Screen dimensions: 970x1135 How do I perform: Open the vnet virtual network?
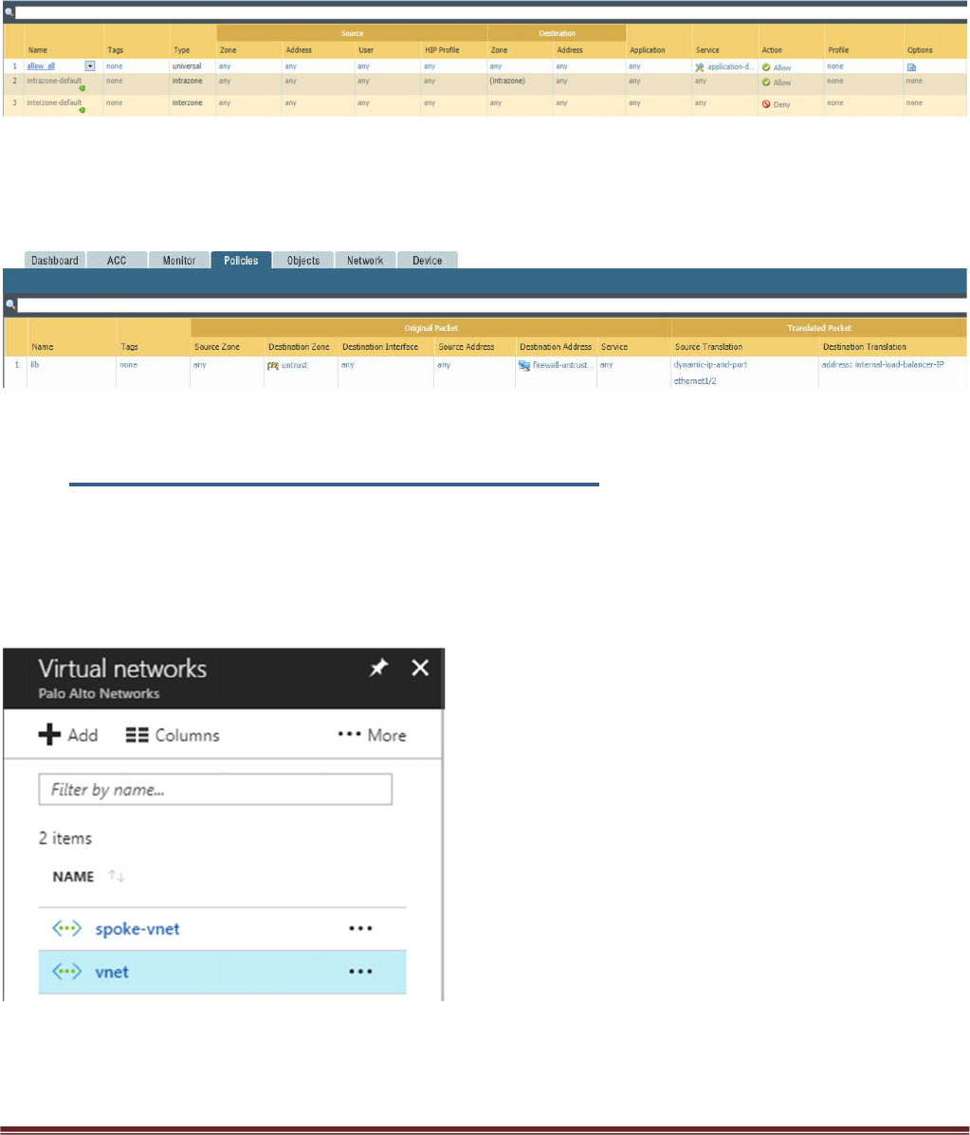pos(112,972)
